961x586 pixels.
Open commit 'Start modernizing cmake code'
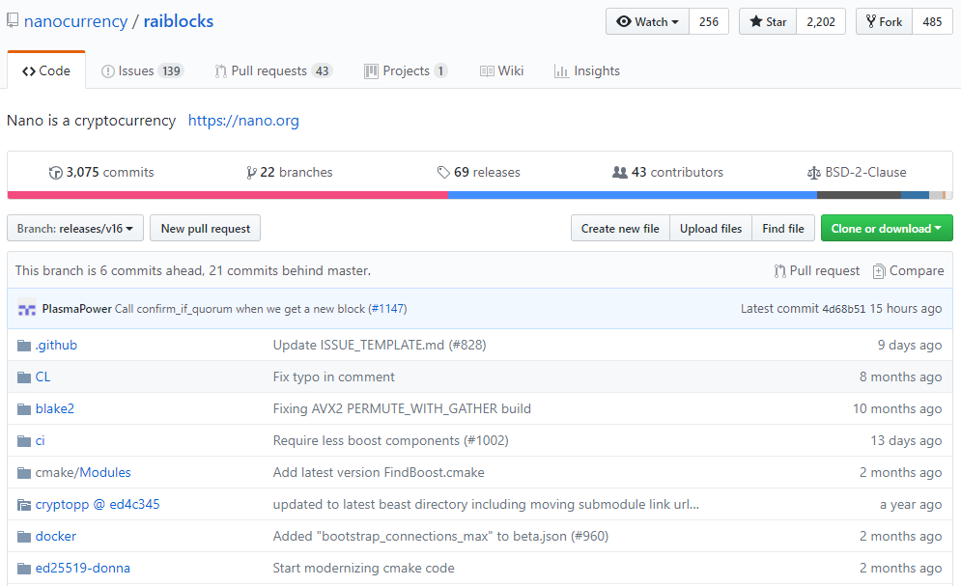[363, 569]
